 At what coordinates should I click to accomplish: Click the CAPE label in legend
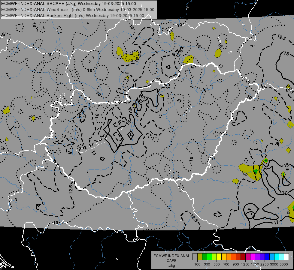pos(171,261)
